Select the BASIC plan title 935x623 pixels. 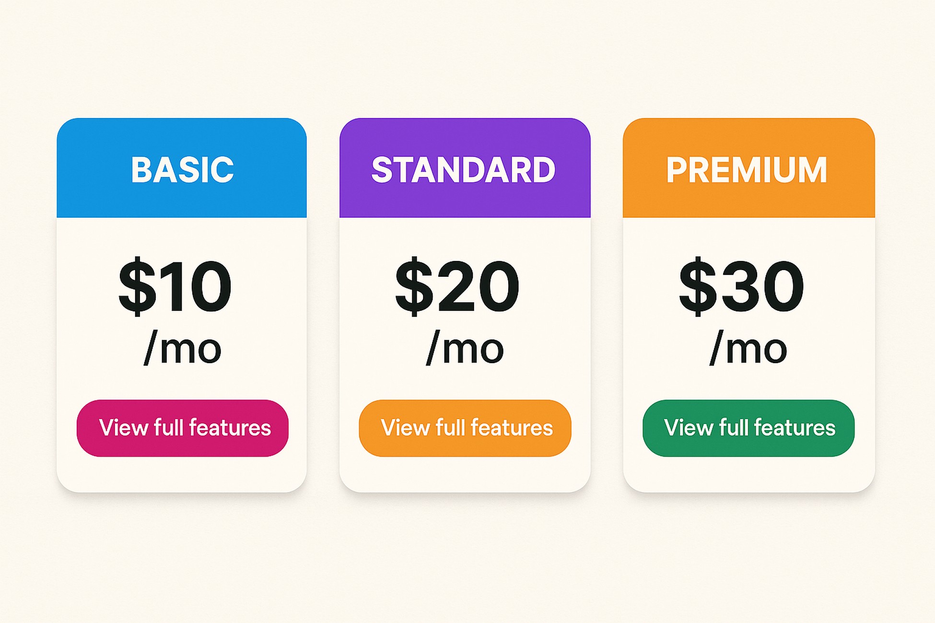182,170
